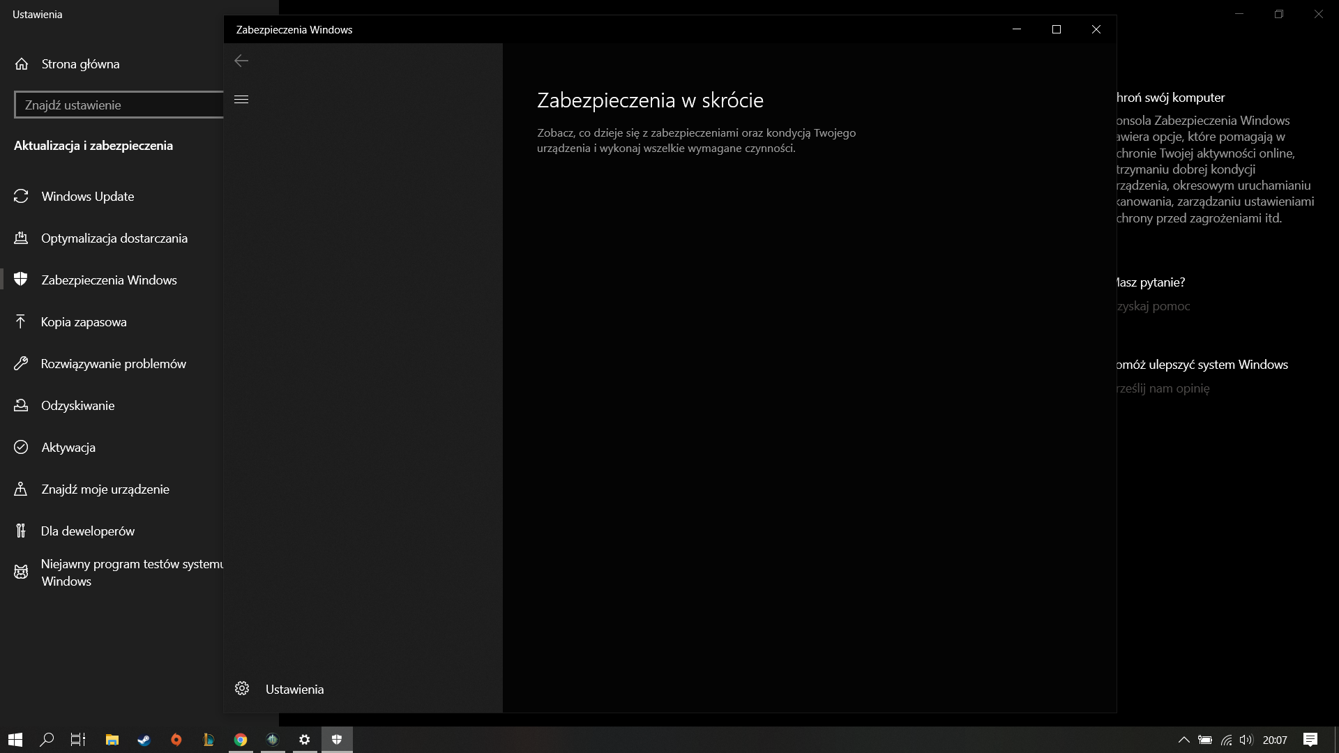The height and width of the screenshot is (753, 1339).
Task: Click Uzyskaj pomoc link in Settings
Action: tap(1153, 306)
